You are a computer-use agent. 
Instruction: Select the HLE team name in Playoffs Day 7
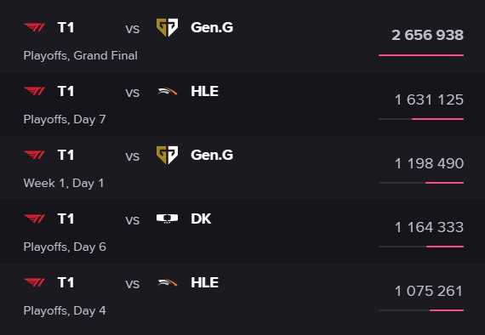click(x=204, y=92)
